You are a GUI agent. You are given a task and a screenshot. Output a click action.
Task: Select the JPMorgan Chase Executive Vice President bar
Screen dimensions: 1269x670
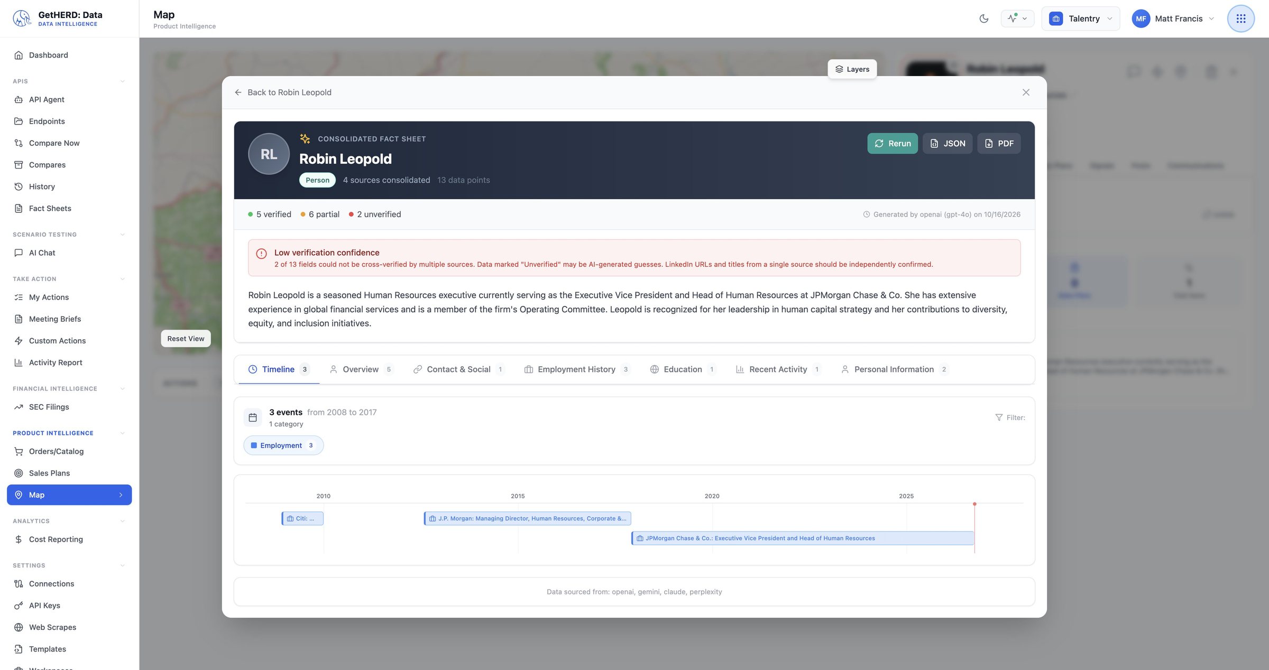pos(803,538)
